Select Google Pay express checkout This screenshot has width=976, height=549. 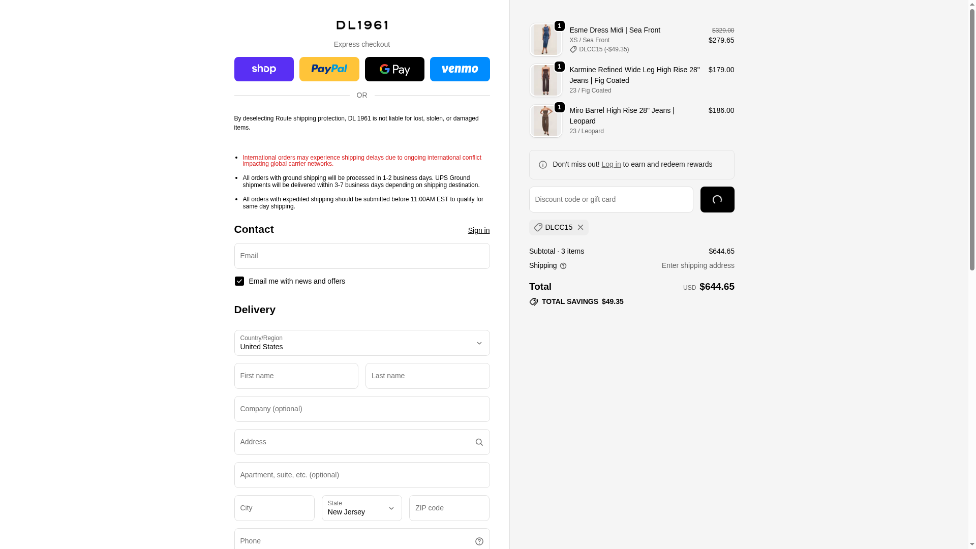tap(394, 69)
